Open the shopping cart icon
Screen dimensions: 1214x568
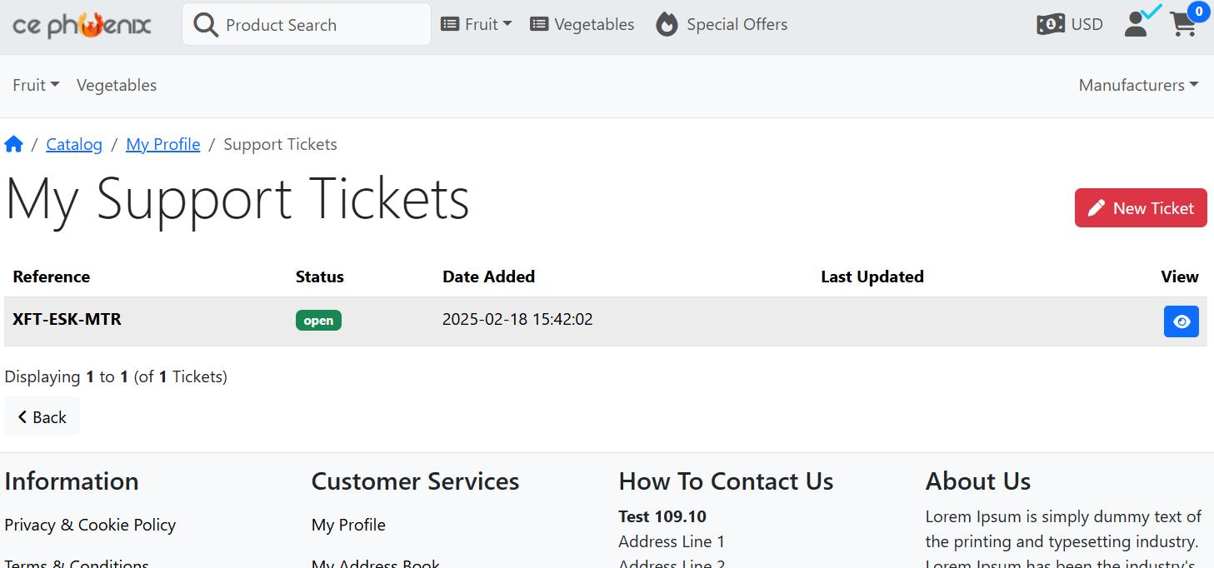click(x=1183, y=24)
